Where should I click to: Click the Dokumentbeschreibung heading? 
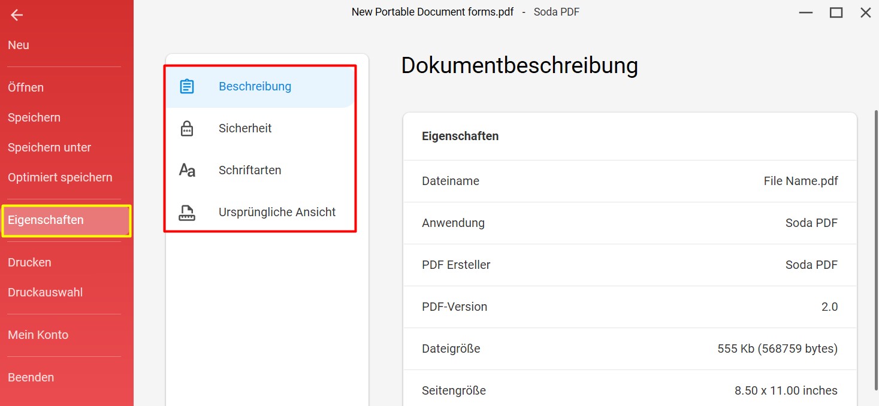[x=519, y=65]
